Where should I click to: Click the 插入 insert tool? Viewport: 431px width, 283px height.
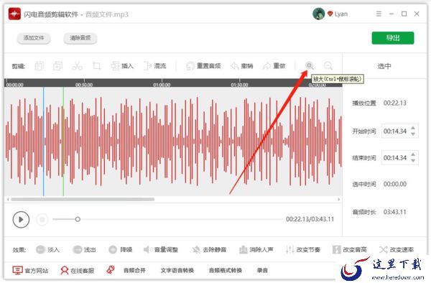pyautogui.click(x=122, y=66)
